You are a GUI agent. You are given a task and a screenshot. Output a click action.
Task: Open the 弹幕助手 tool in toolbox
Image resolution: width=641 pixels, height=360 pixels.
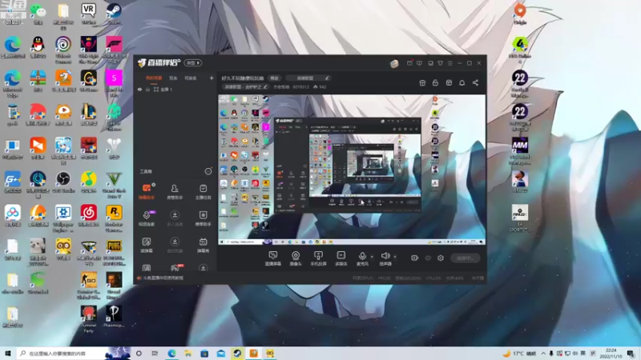147,191
